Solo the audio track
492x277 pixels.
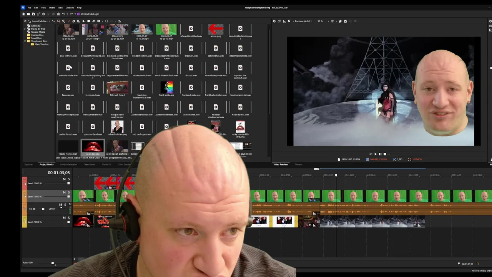pyautogui.click(x=65, y=205)
